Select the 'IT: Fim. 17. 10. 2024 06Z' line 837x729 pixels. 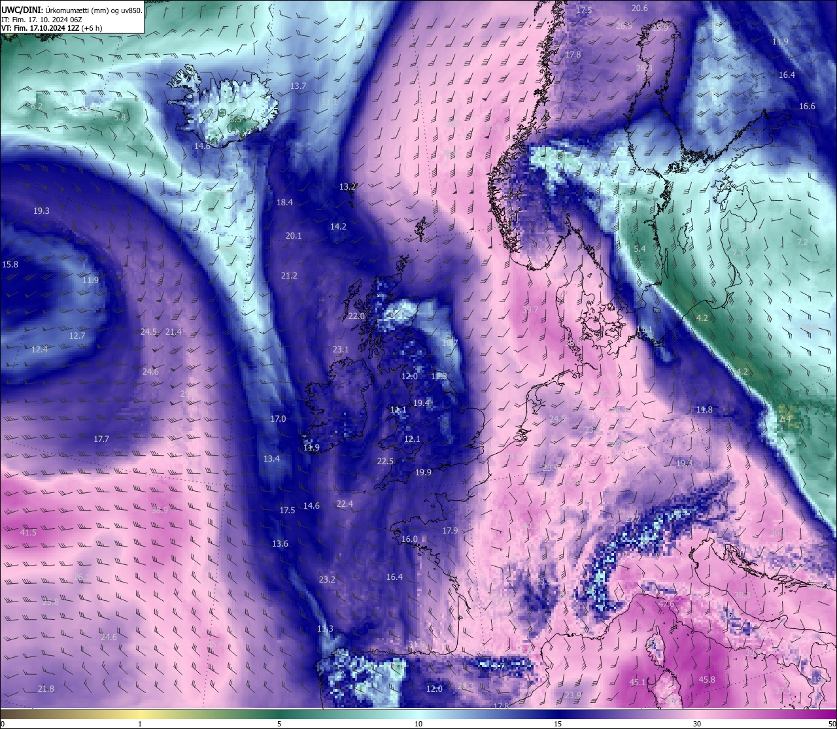pyautogui.click(x=41, y=20)
